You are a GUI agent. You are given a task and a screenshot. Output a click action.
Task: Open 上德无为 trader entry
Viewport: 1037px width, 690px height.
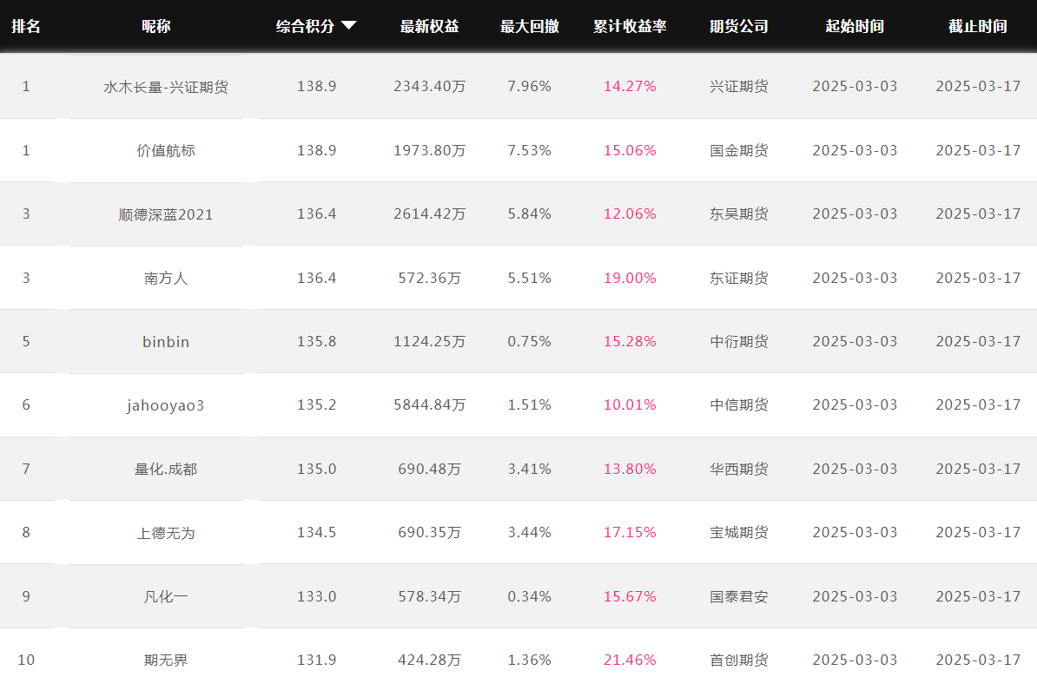tap(165, 533)
